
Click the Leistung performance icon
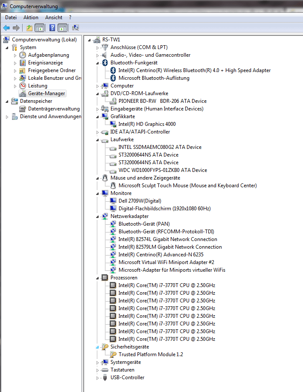tap(23, 86)
